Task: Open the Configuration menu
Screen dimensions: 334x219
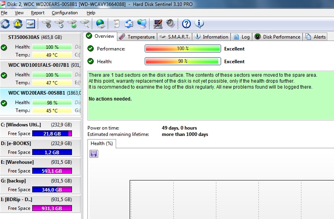Action: pyautogui.click(x=65, y=13)
